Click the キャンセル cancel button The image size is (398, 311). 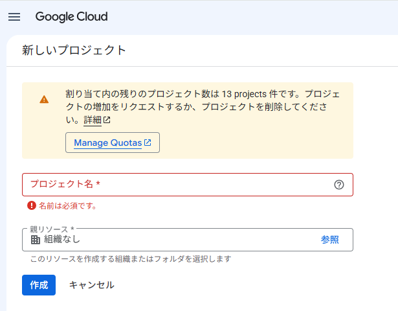click(92, 285)
